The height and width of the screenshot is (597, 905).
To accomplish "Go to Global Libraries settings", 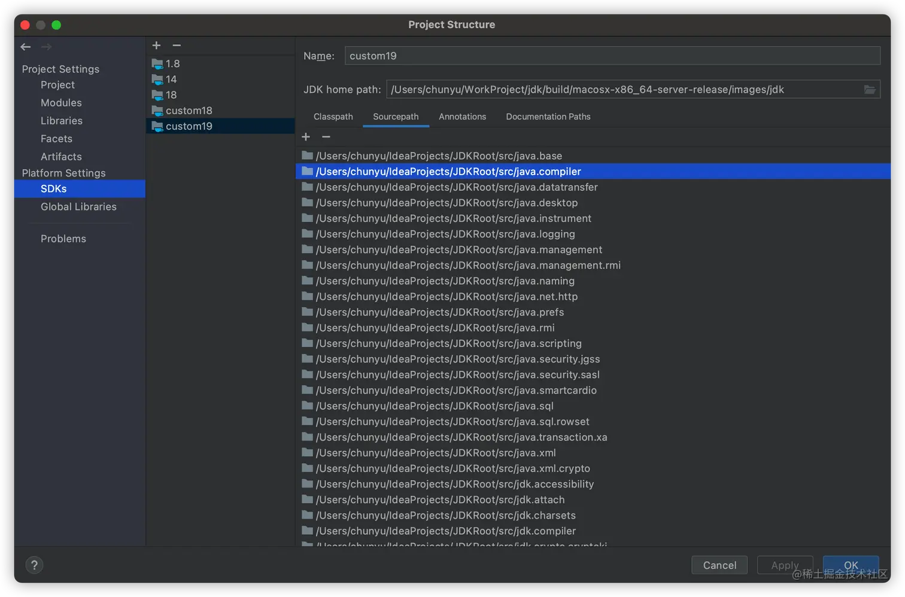I will tap(78, 207).
